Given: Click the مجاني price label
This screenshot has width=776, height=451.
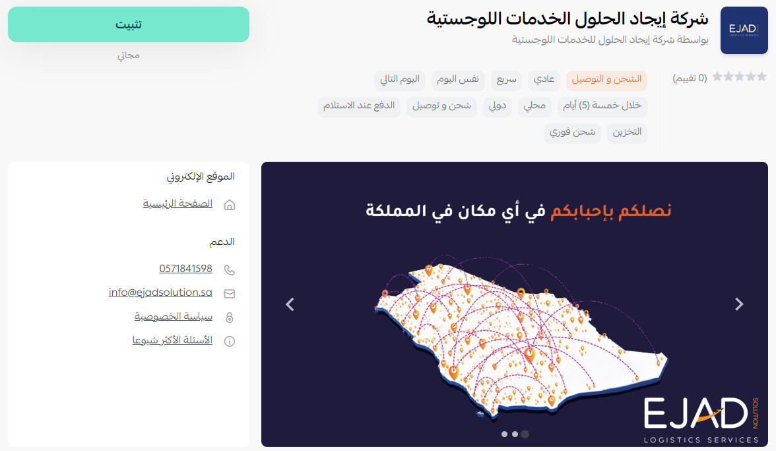Looking at the screenshot, I should pyautogui.click(x=129, y=55).
